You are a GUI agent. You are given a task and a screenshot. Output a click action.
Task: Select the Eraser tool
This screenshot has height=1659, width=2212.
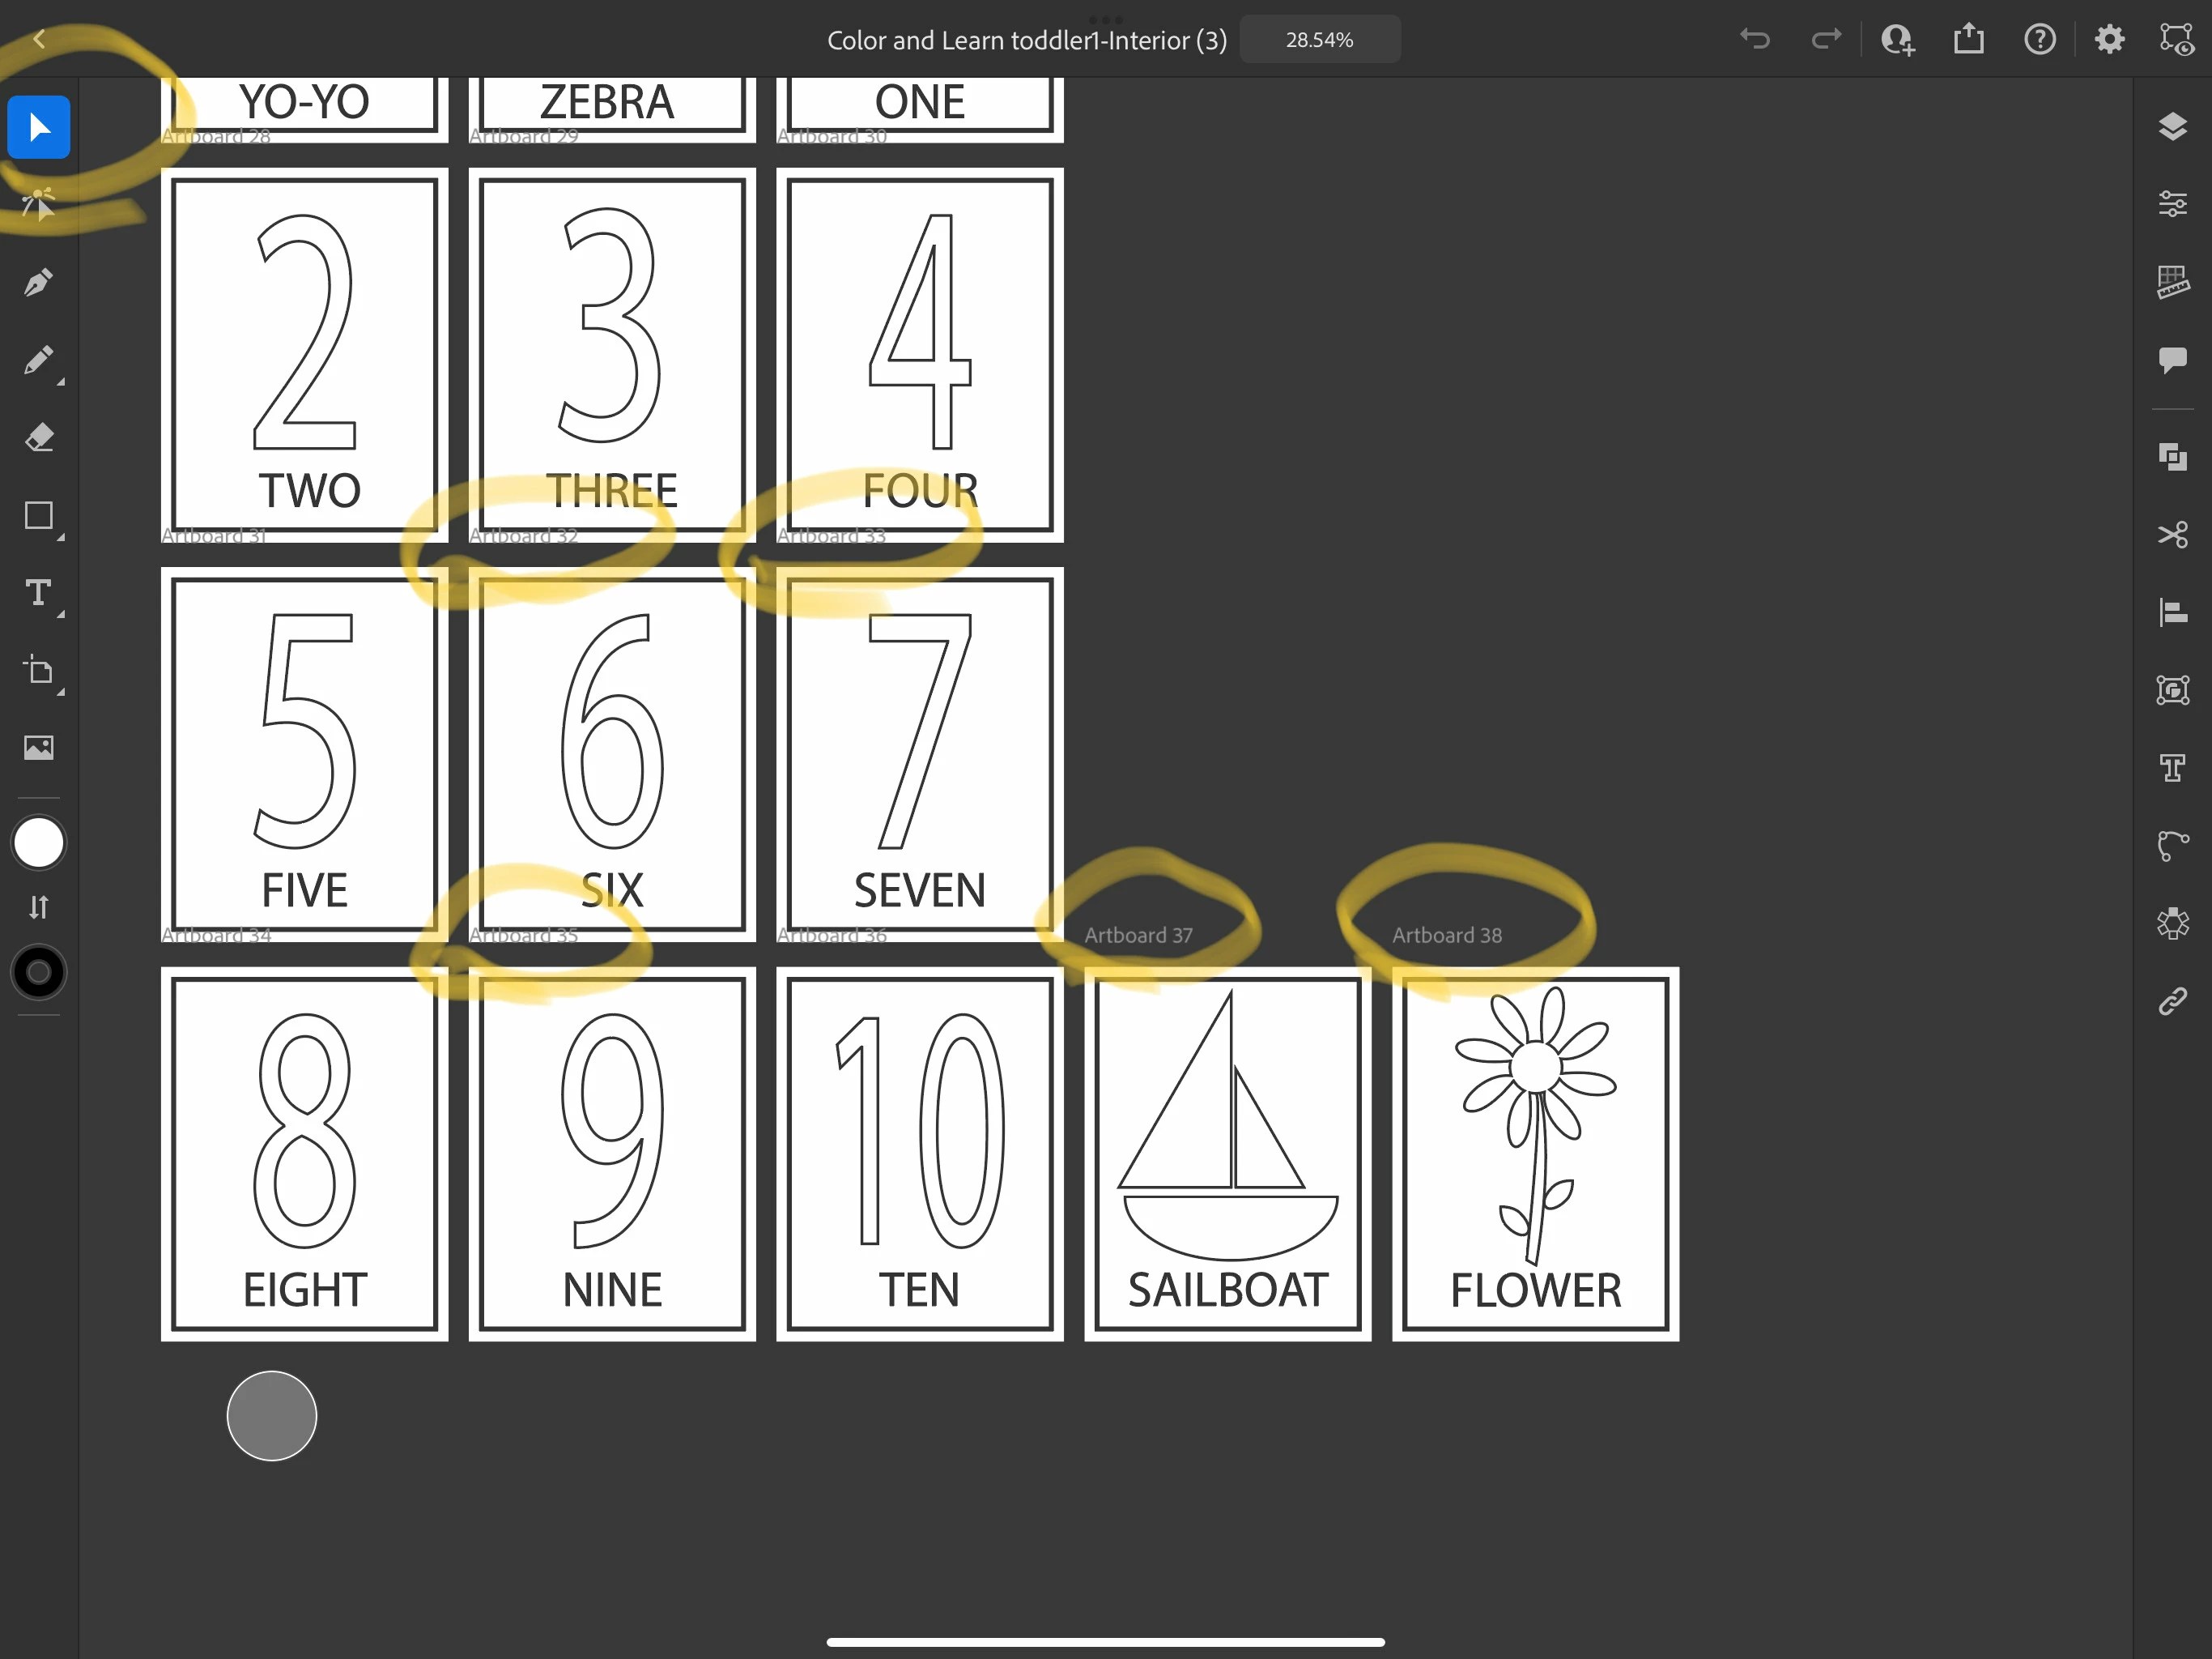pos(38,437)
